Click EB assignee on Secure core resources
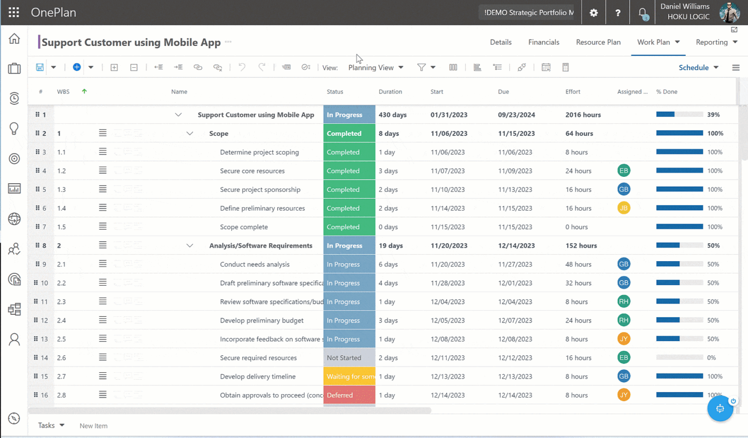 (x=623, y=171)
